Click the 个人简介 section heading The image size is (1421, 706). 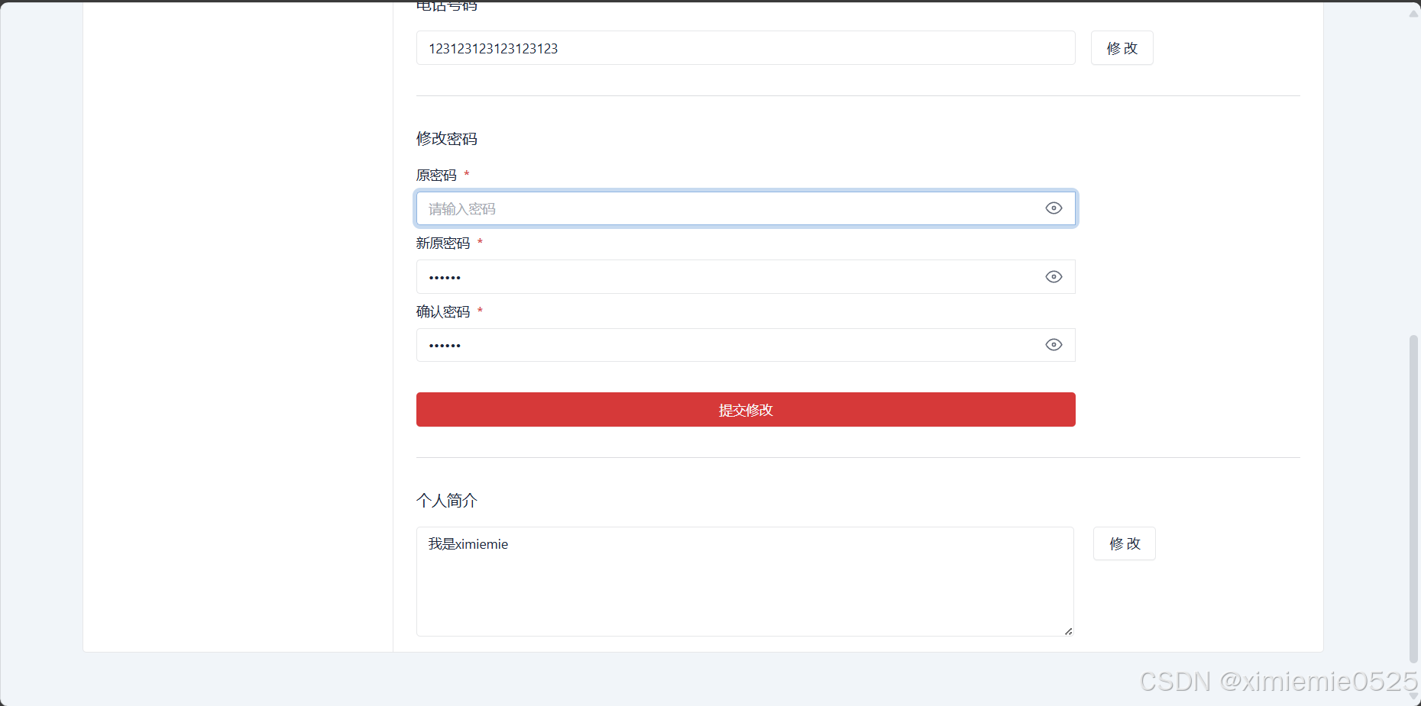(446, 500)
